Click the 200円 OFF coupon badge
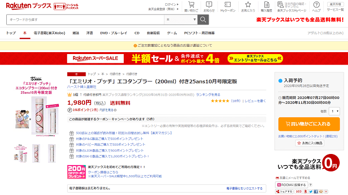This screenshot has width=348, height=195. point(76,172)
